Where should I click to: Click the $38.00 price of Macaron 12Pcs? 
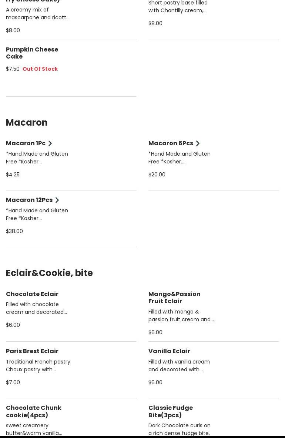(x=14, y=231)
